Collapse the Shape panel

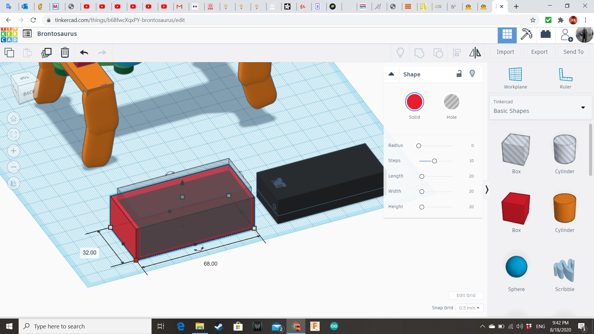[x=391, y=74]
